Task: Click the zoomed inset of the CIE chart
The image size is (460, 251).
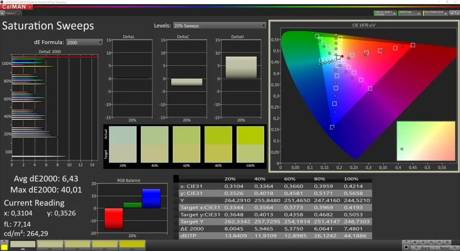Action: click(426, 141)
